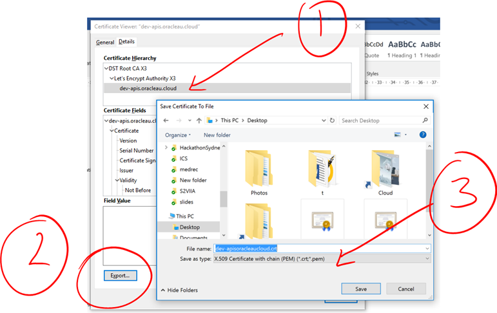
Task: Select dev-apis.oracleau.cloud in Certificate Hierarchy
Action: coord(148,88)
